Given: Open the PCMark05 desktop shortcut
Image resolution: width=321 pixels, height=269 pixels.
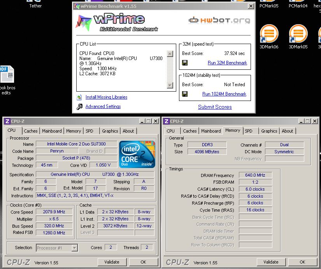Looking at the screenshot, I should [x=269, y=4].
